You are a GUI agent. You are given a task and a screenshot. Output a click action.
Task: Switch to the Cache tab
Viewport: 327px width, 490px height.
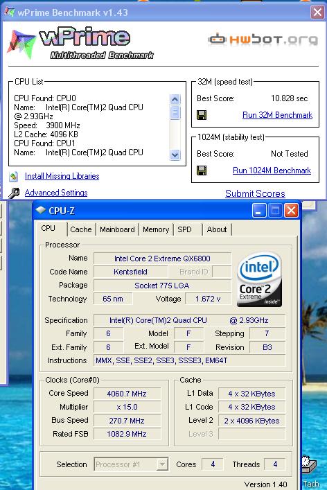tap(81, 229)
